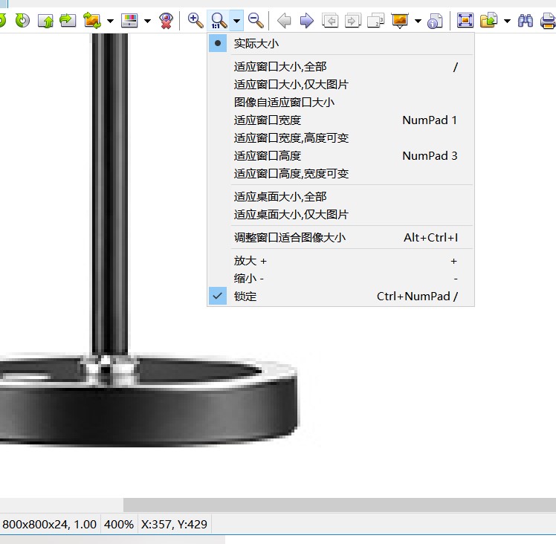Click the flip horizontal toolbar icon

pos(68,21)
